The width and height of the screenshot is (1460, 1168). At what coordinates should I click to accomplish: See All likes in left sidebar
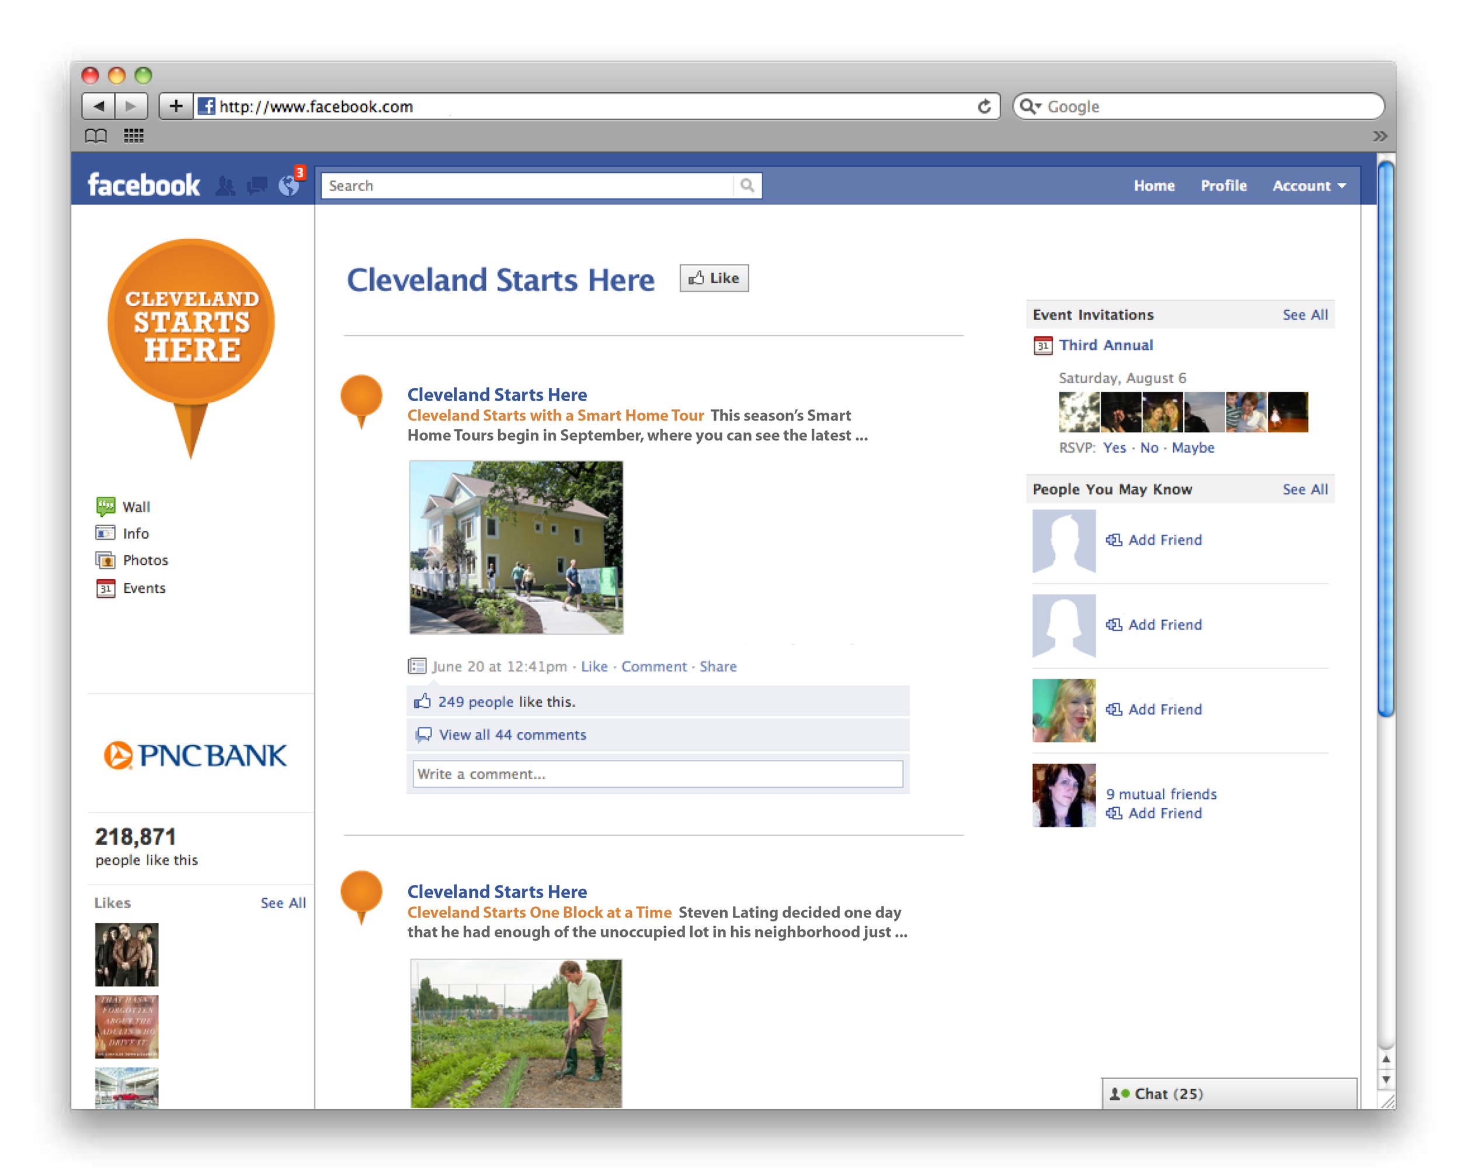coord(283,903)
